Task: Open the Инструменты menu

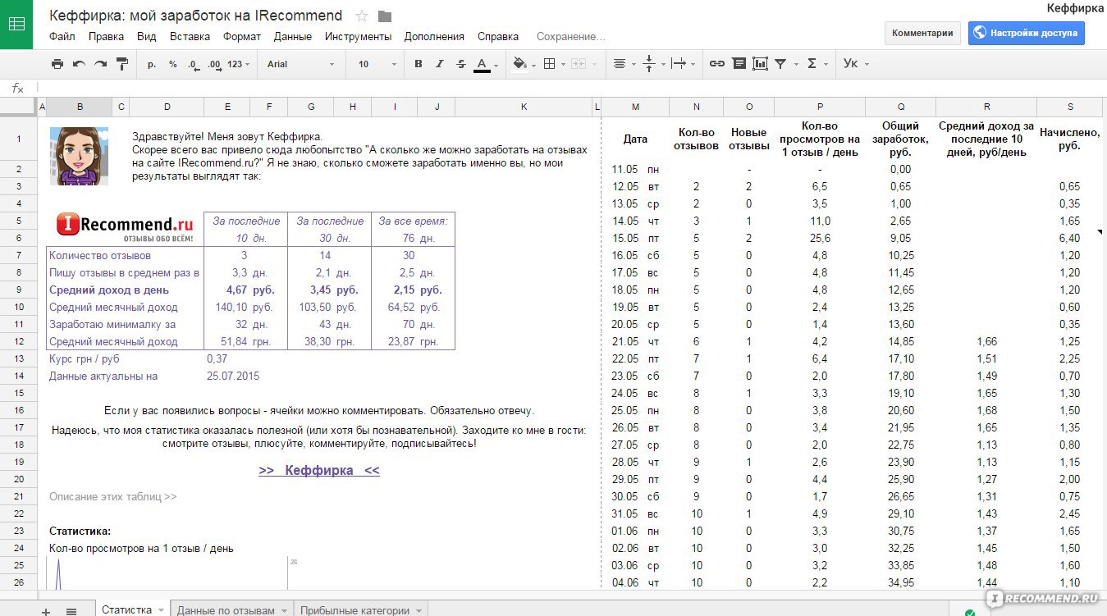Action: coord(358,36)
